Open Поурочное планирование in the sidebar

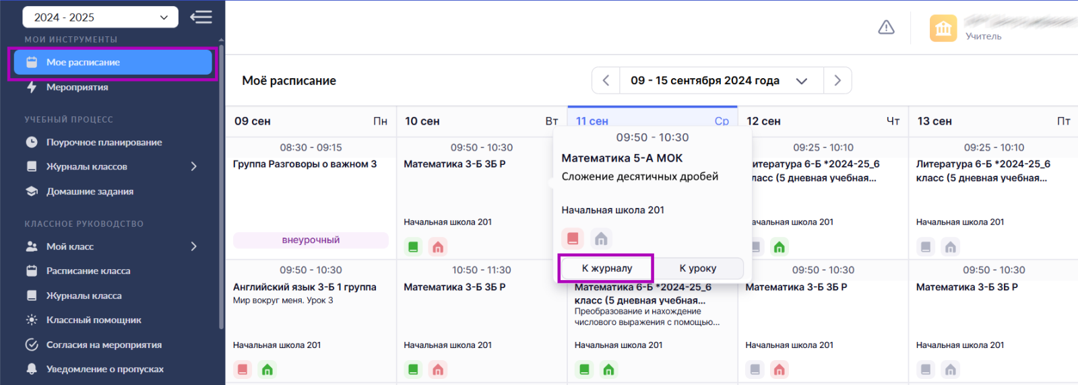(x=104, y=142)
